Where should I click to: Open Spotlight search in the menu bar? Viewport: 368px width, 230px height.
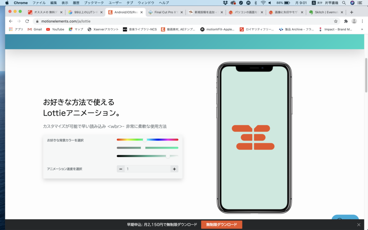[x=344, y=3]
